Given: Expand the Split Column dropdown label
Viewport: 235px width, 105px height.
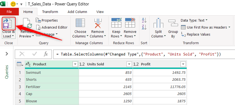Looking at the screenshot, I should (158, 34).
